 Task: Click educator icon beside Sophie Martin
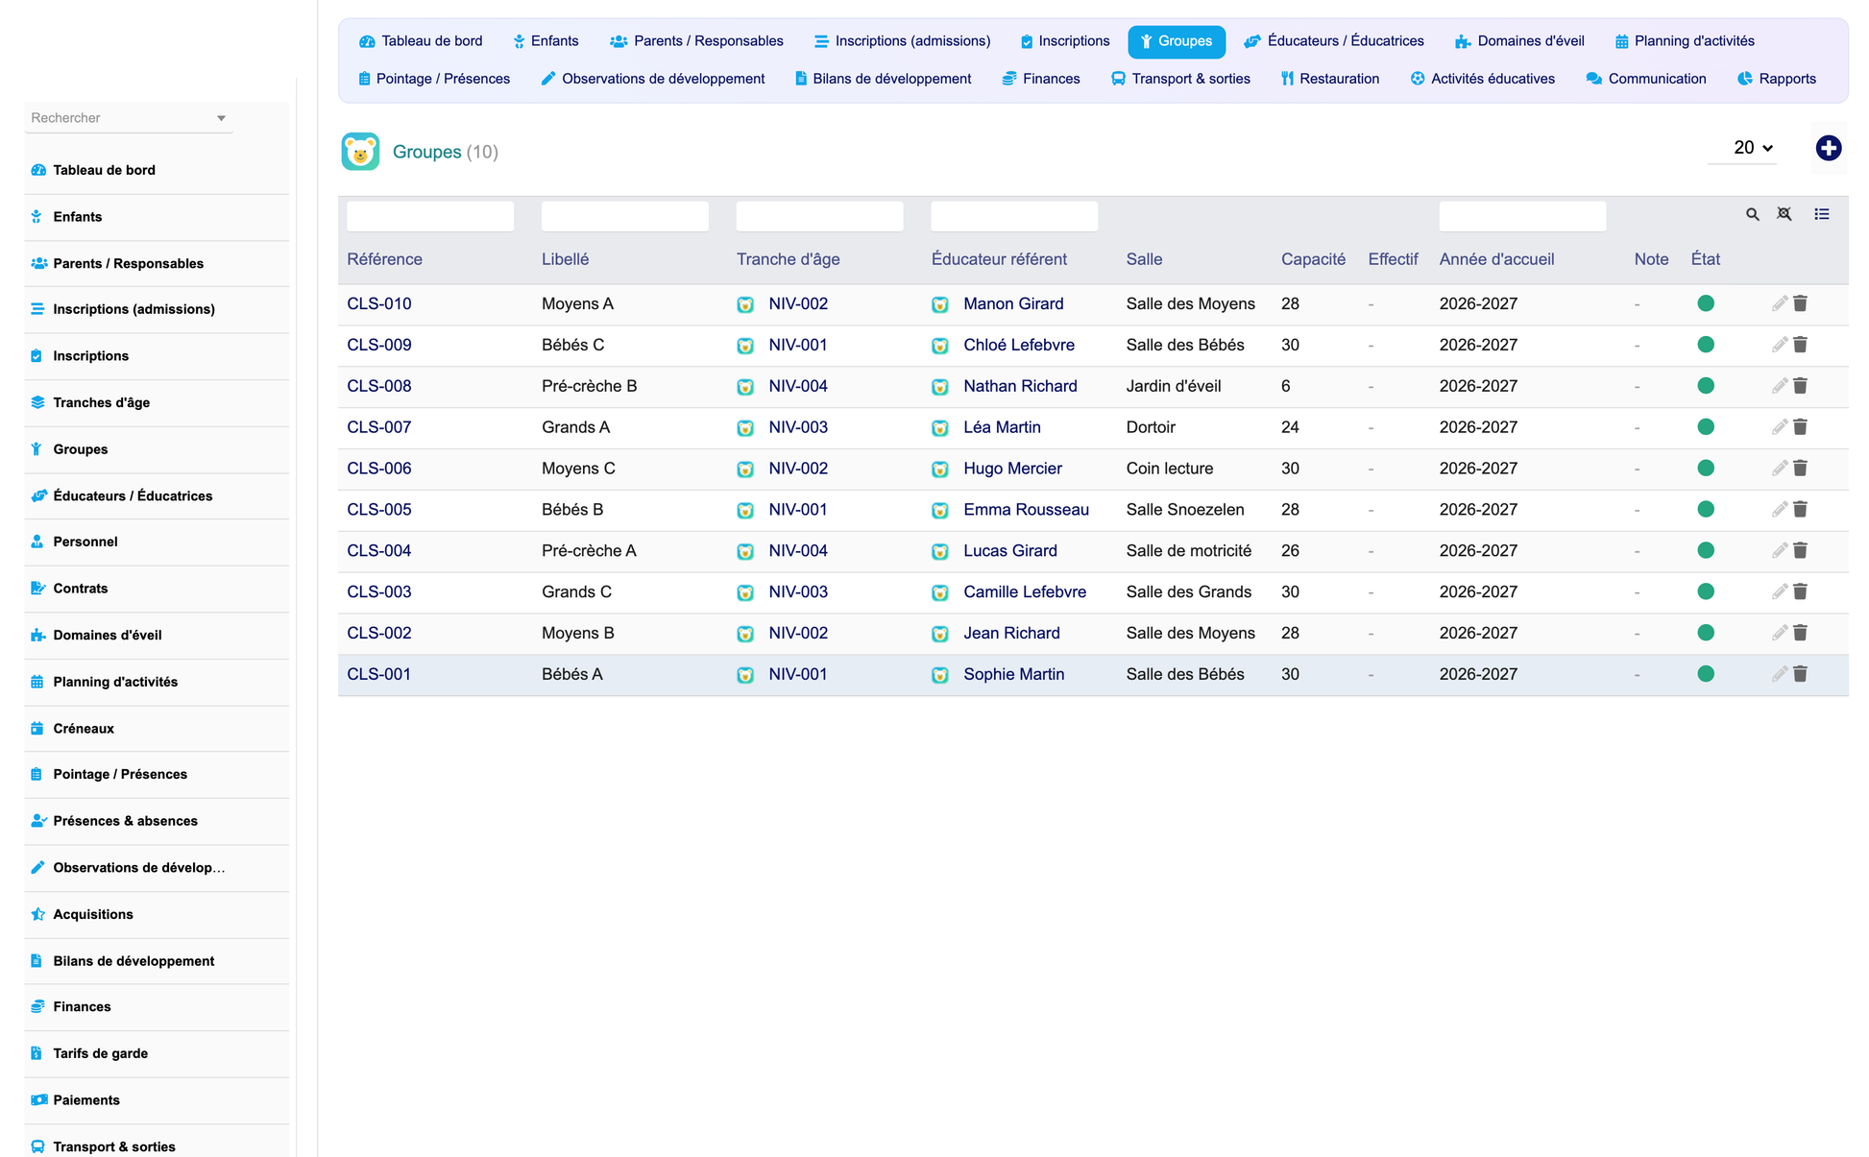pyautogui.click(x=940, y=675)
